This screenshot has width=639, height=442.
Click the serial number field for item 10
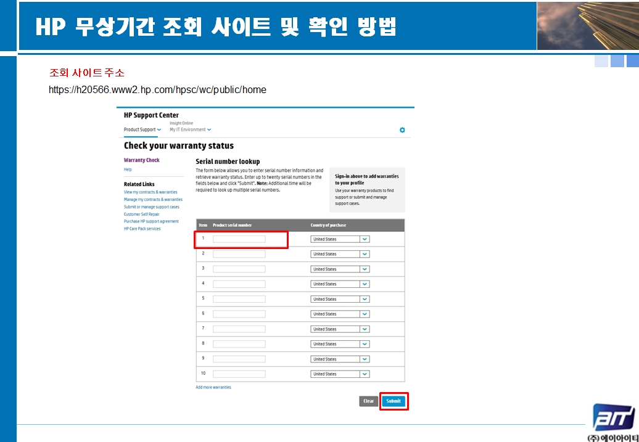pos(239,374)
